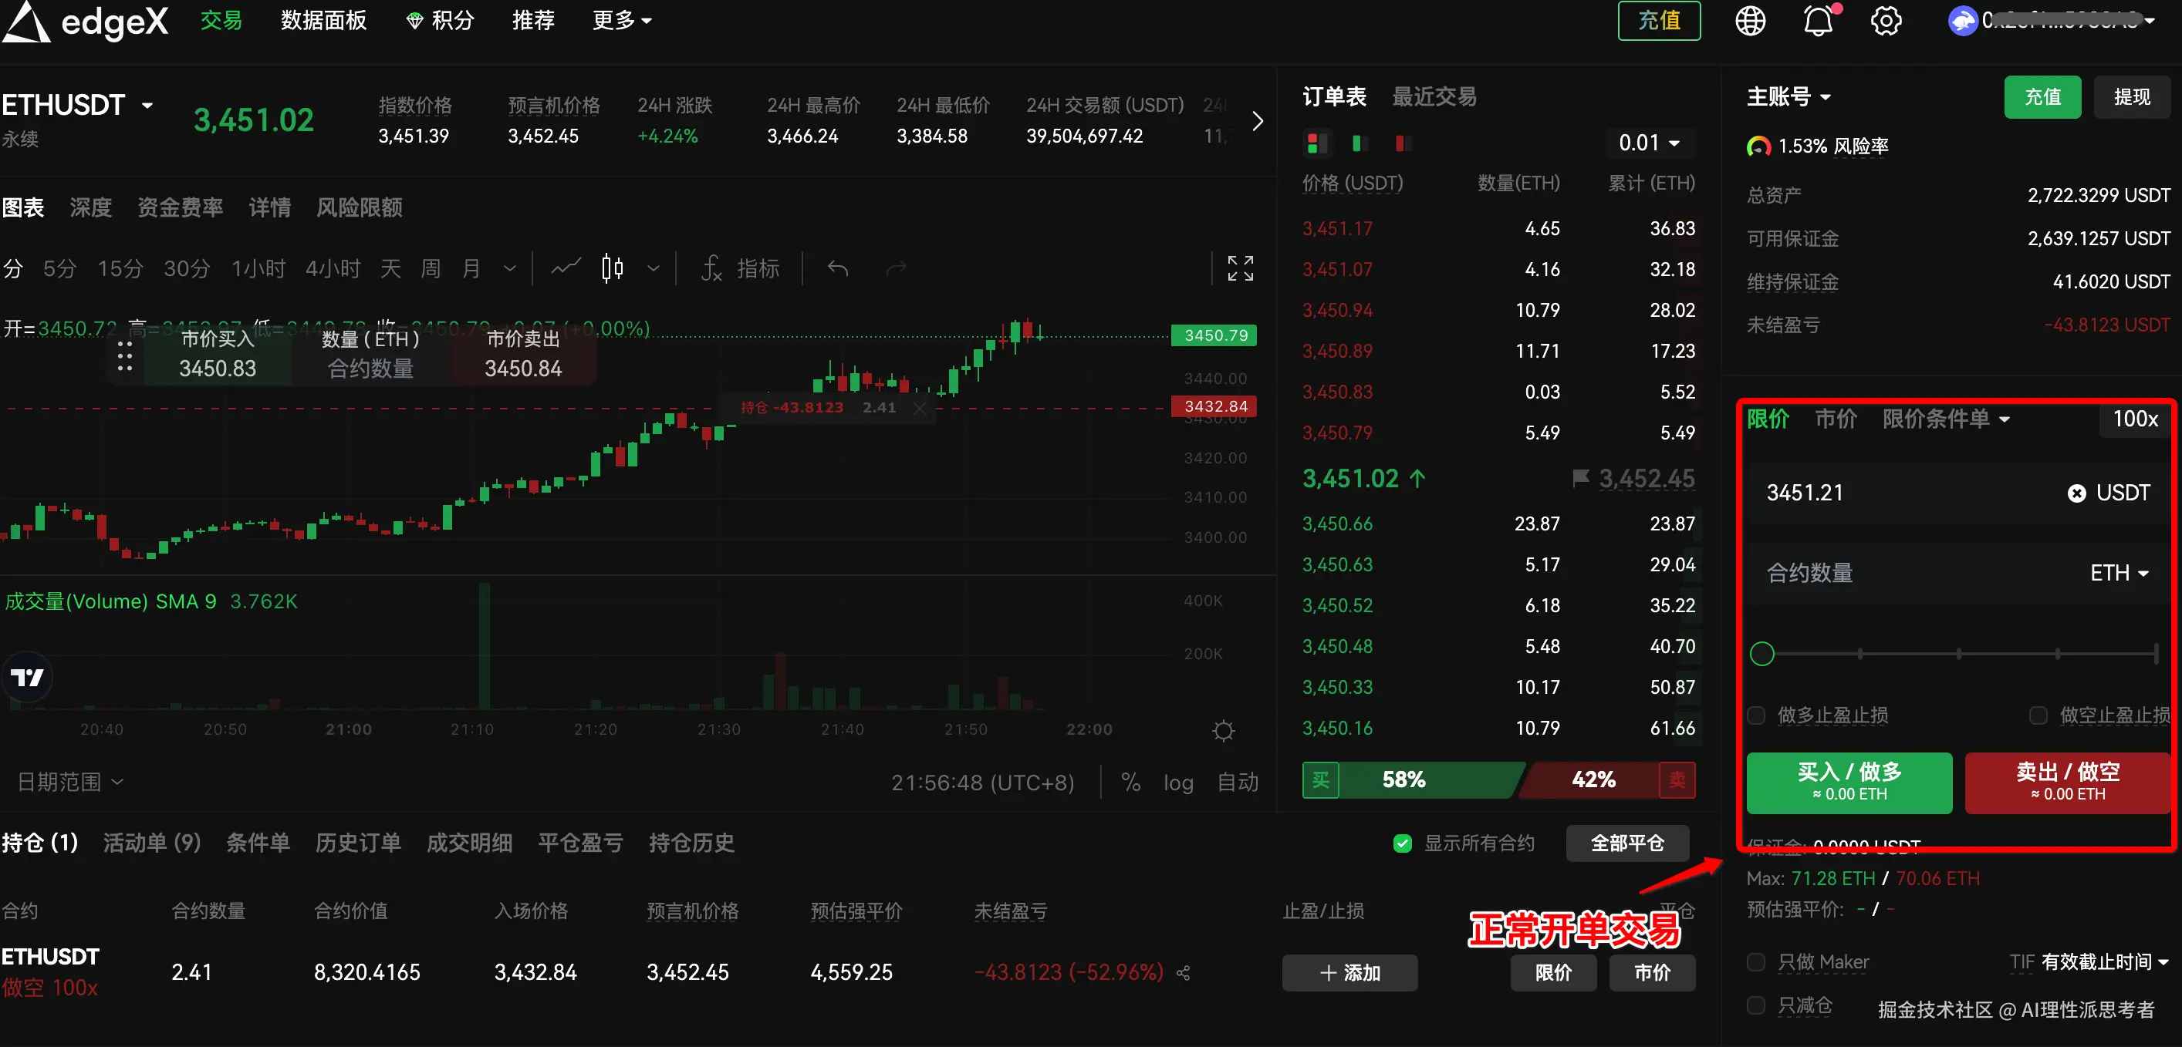Show only sell orders in order book
This screenshot has height=1047, width=2182.
point(1402,143)
